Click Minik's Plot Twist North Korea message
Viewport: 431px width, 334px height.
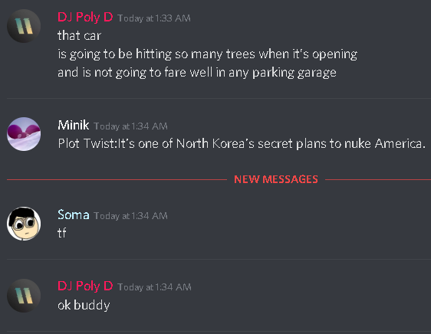coord(242,143)
